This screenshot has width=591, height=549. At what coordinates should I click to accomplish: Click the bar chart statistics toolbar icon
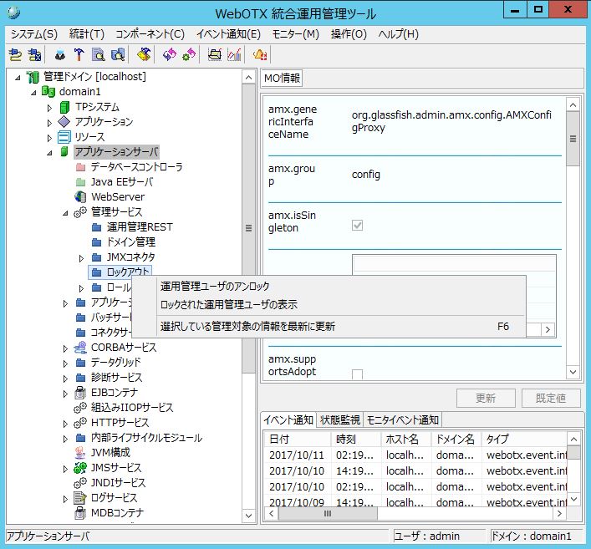[x=234, y=55]
